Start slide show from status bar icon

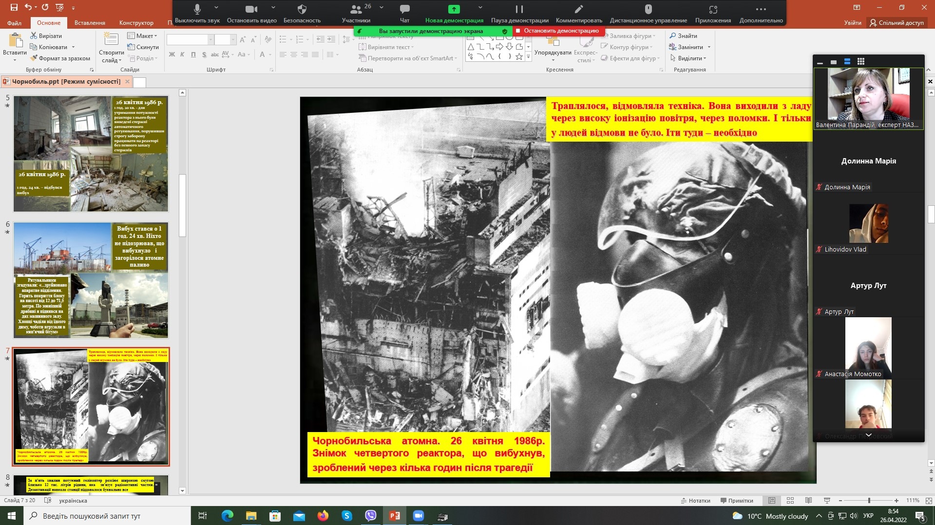pos(827,501)
